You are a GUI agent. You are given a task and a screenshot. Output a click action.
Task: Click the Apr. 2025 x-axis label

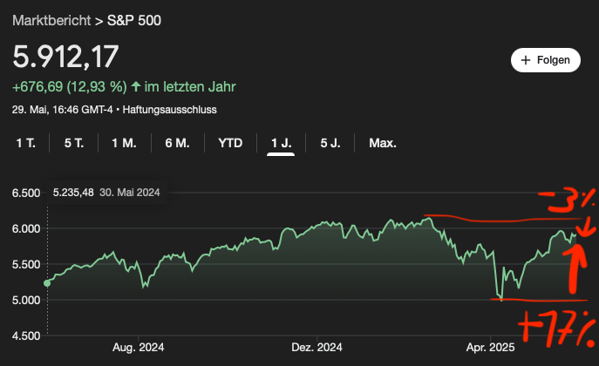click(x=491, y=348)
